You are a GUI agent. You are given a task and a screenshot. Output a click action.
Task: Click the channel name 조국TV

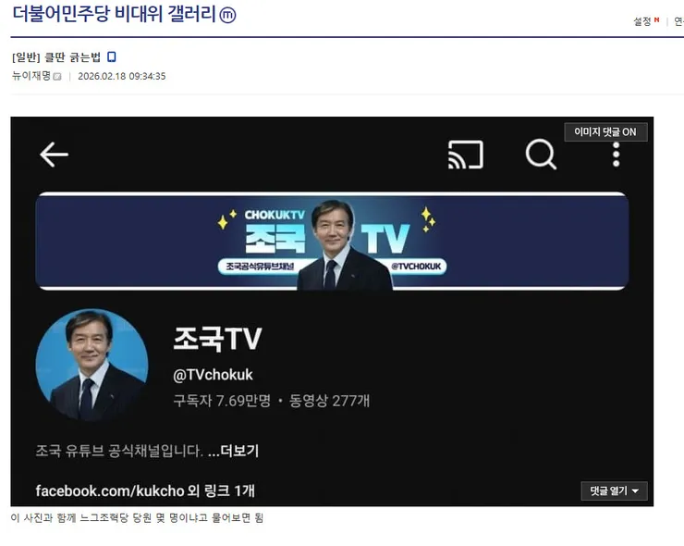click(x=217, y=339)
